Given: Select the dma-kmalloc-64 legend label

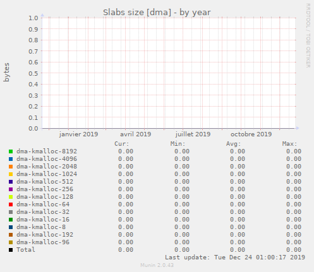Looking at the screenshot, I should pyautogui.click(x=43, y=204).
